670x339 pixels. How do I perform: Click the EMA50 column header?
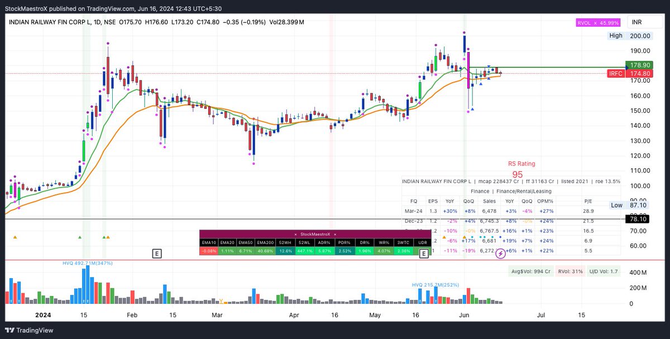click(x=246, y=242)
